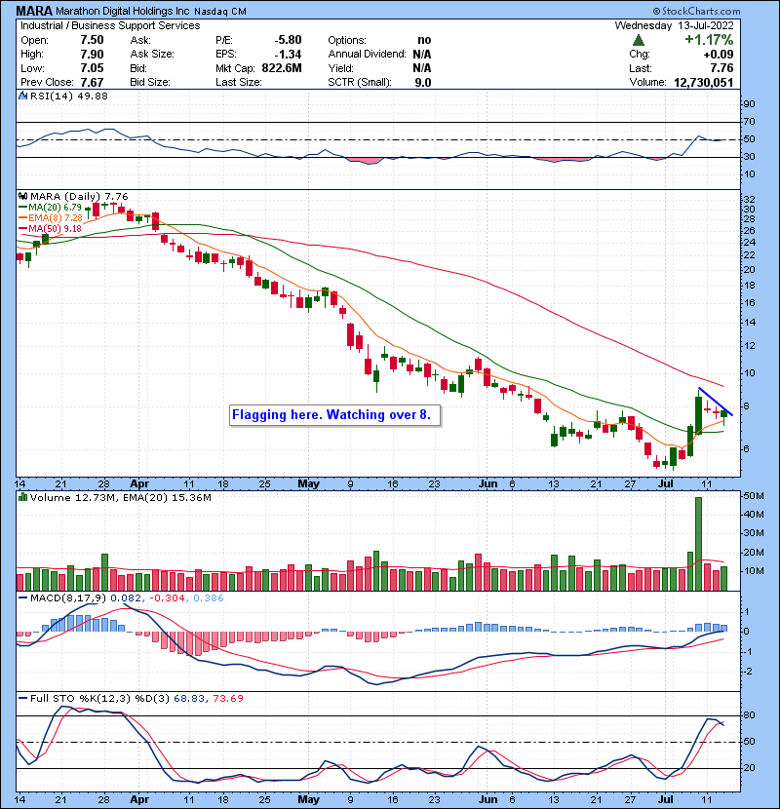Viewport: 780px width, 809px height.
Task: Click the Nasdaq CM exchange label
Action: pos(220,12)
